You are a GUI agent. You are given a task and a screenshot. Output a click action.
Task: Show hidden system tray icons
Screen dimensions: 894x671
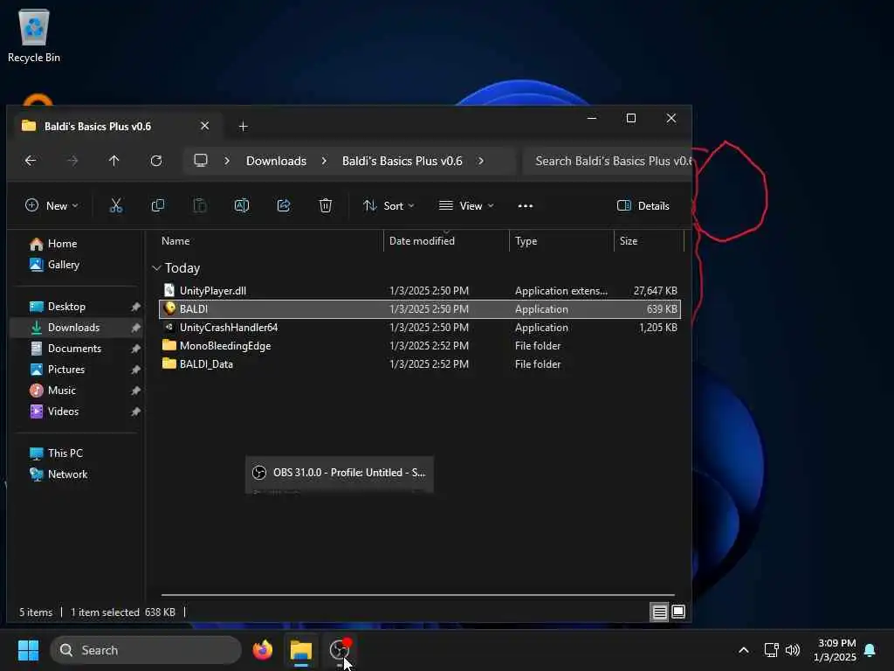(744, 650)
